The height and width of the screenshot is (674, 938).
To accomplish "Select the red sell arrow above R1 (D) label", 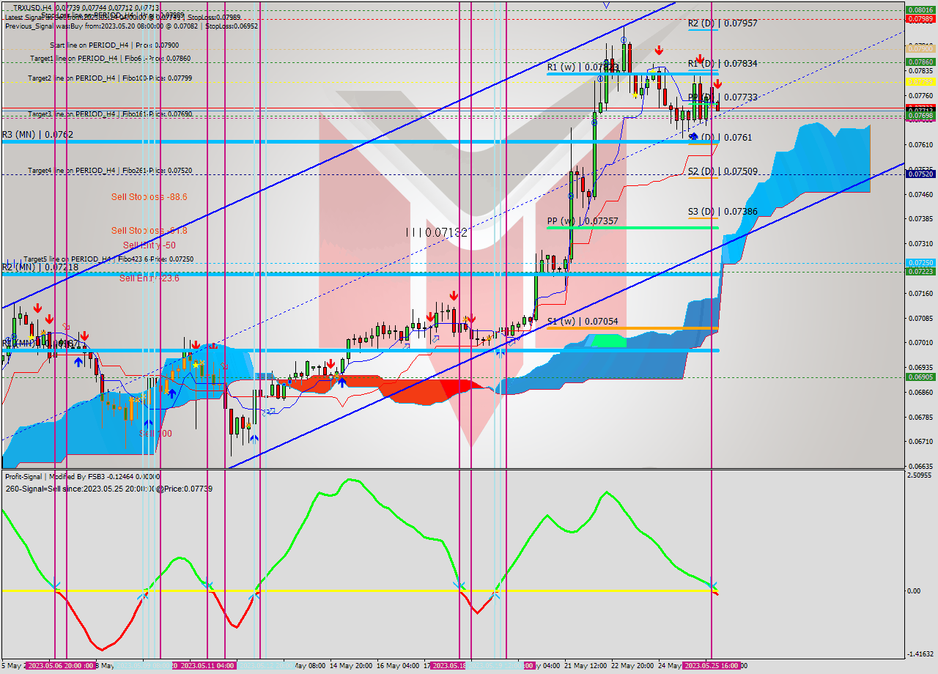I will click(699, 59).
